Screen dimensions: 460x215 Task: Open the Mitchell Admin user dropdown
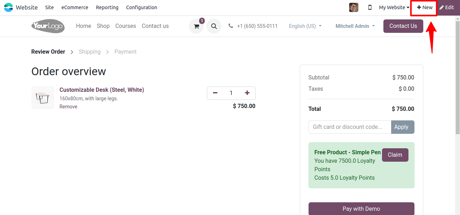(x=355, y=26)
